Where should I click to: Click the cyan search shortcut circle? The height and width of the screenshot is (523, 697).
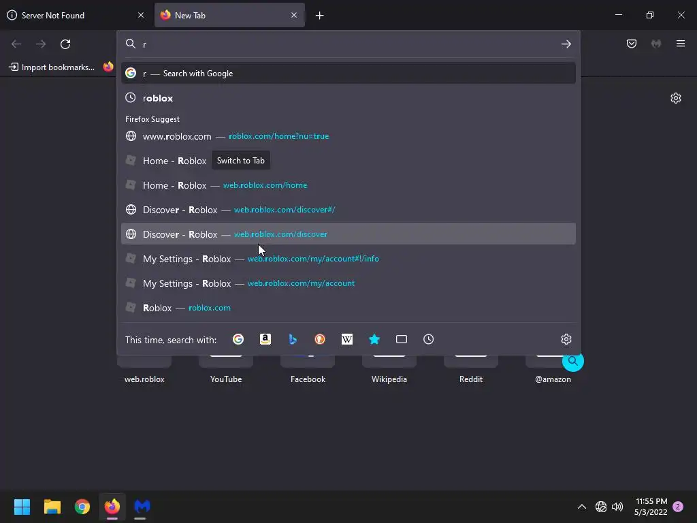tap(572, 361)
